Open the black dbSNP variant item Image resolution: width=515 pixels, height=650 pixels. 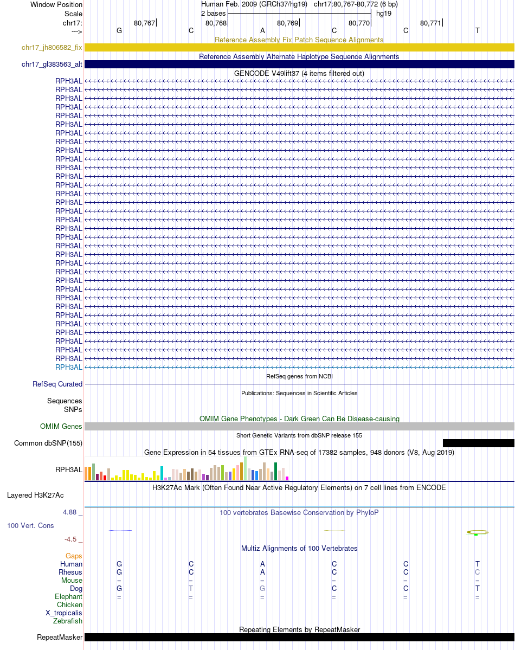pyautogui.click(x=479, y=443)
